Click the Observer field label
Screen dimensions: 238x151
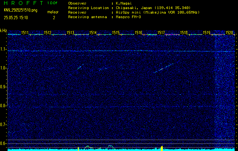(77, 3)
